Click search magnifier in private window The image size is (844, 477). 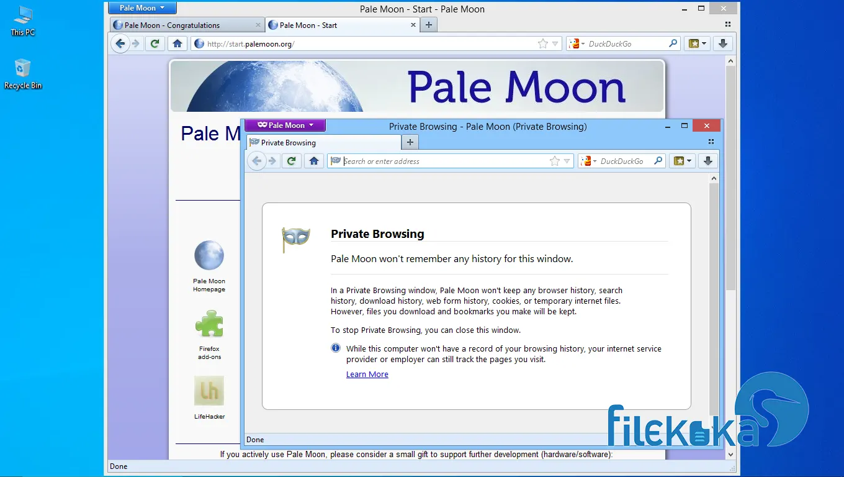tap(658, 161)
